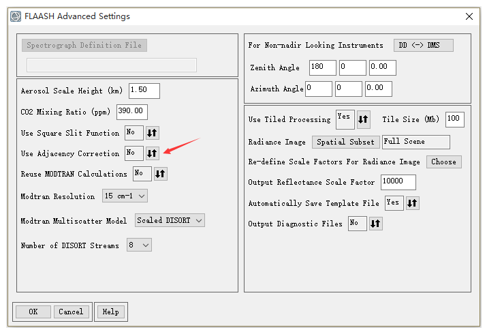487x332 pixels.
Task: Open the Modtran Resolution dropdown
Action: [125, 196]
